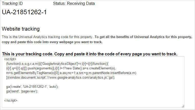Click the Tracking ID label

12,4
